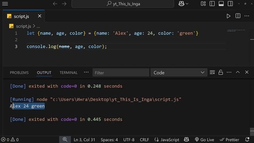Go back with the left navigation arrow
Screen dimensions: 254x143
pyautogui.click(x=55, y=4)
